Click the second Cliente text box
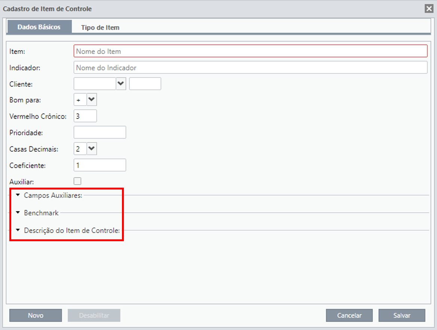The image size is (437, 330). [145, 84]
